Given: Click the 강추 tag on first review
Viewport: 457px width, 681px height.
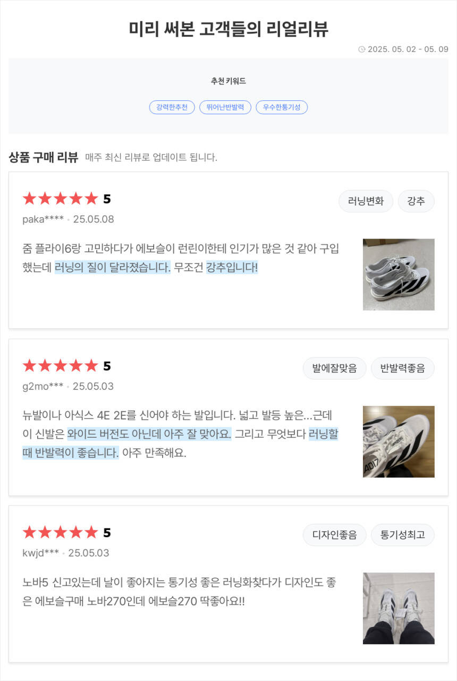Looking at the screenshot, I should [x=416, y=201].
